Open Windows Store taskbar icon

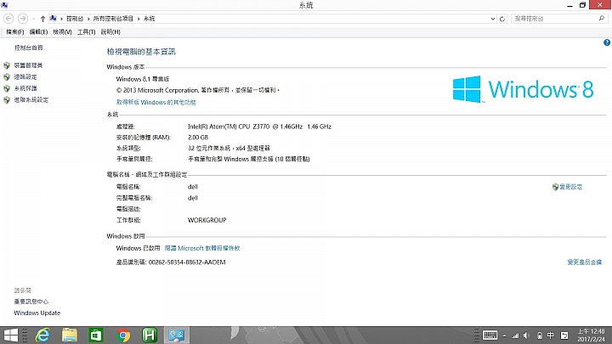click(96, 335)
